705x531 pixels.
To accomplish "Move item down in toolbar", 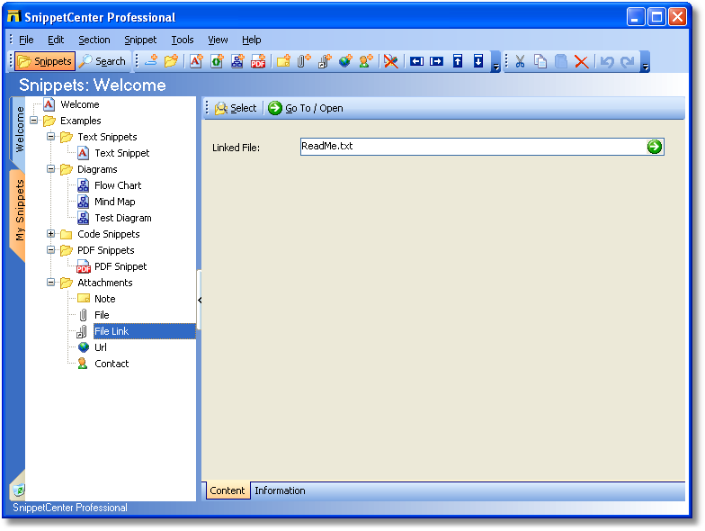I will (478, 61).
